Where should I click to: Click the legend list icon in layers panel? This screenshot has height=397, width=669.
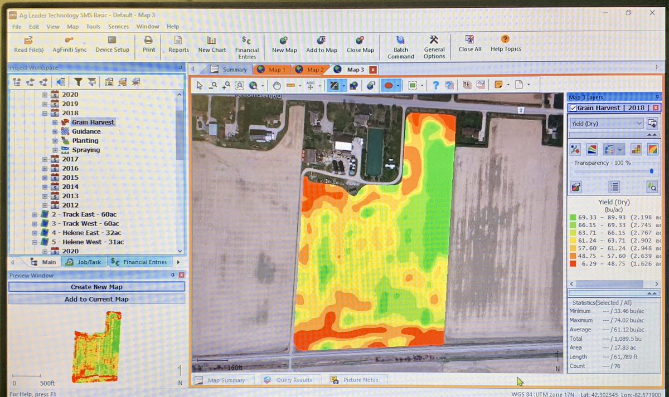(x=614, y=187)
